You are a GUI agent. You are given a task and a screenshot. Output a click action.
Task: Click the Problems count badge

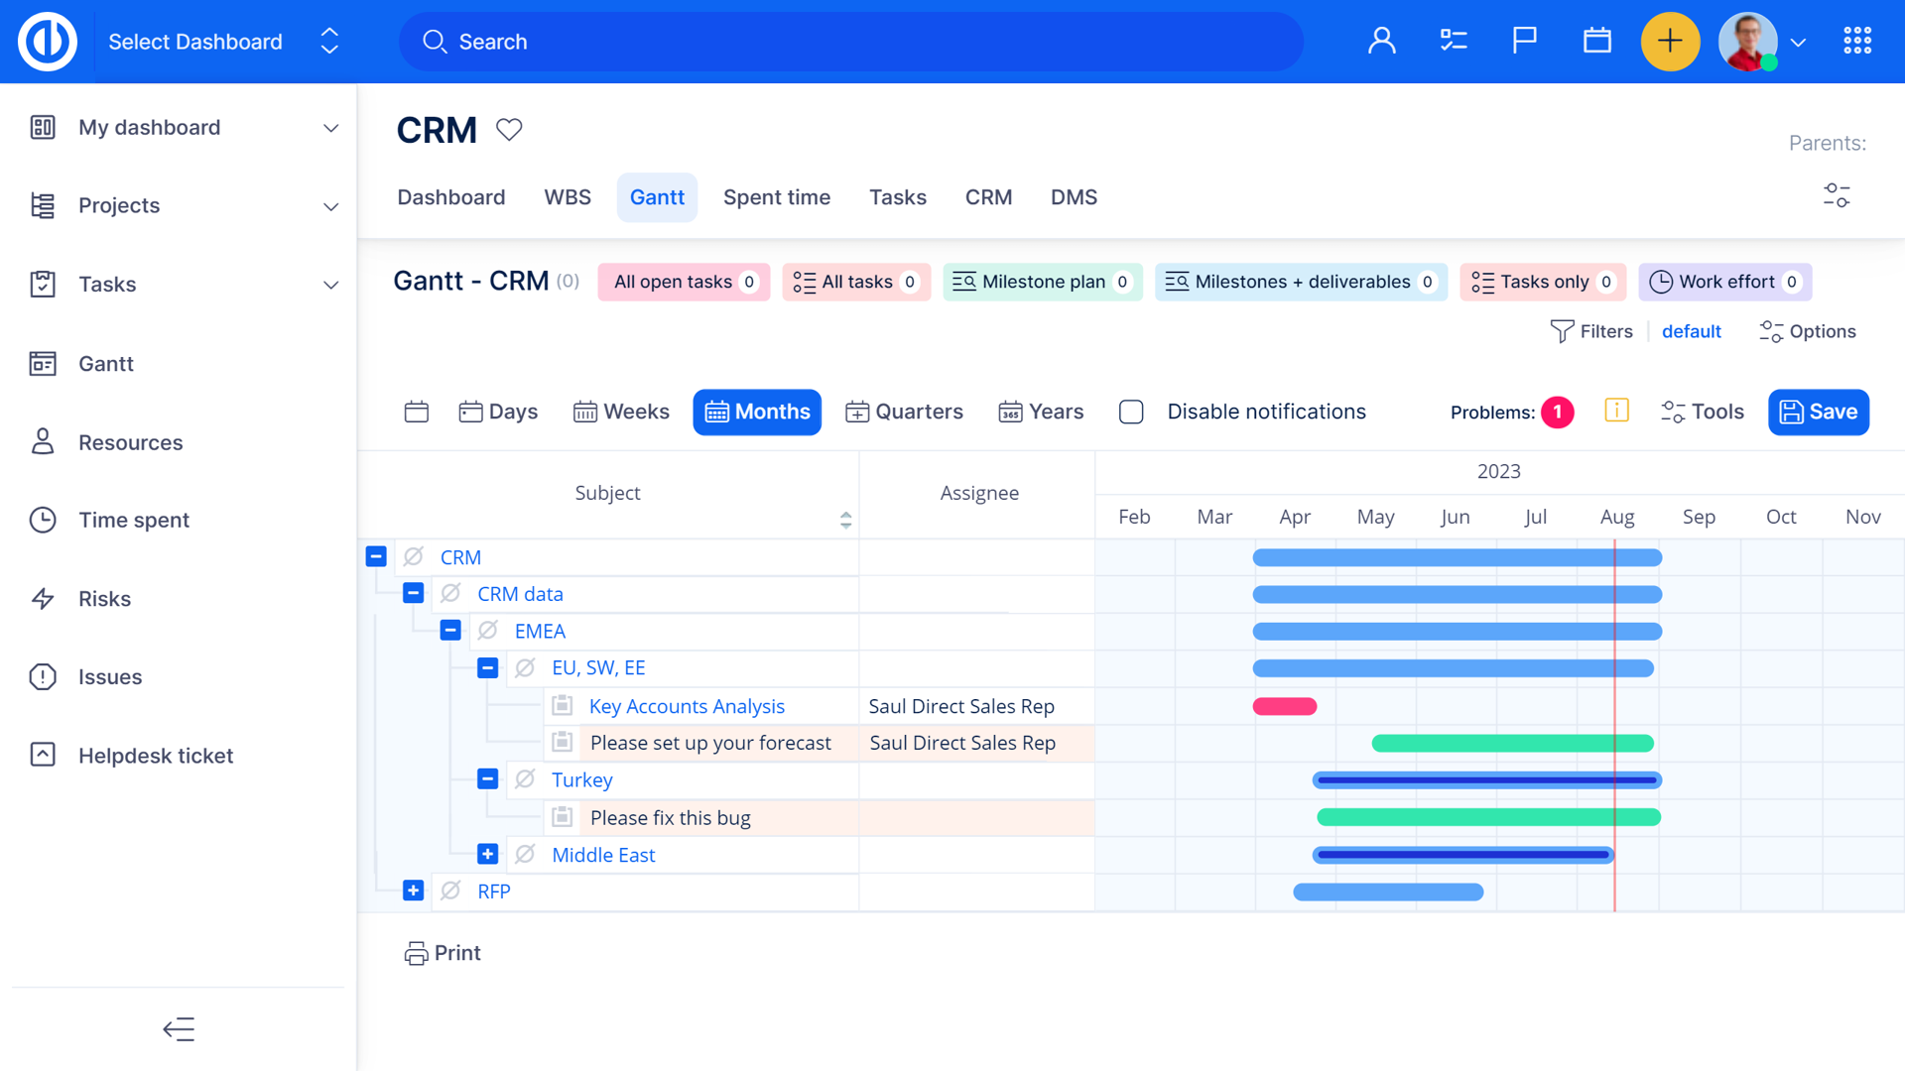pos(1557,412)
